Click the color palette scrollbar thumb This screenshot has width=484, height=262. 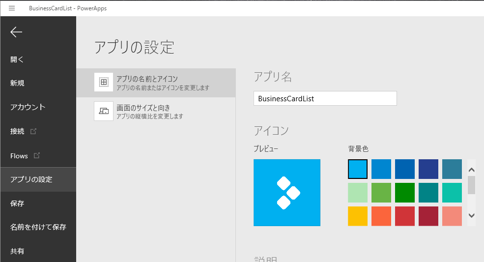point(471,185)
